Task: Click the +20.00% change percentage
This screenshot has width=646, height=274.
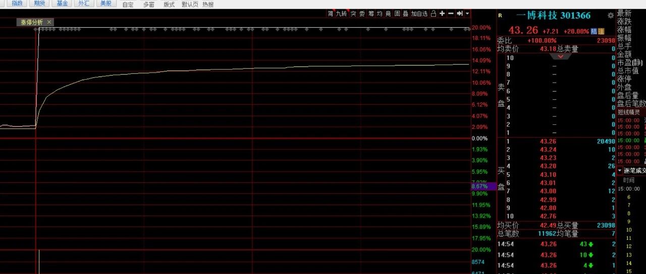Action: point(576,31)
